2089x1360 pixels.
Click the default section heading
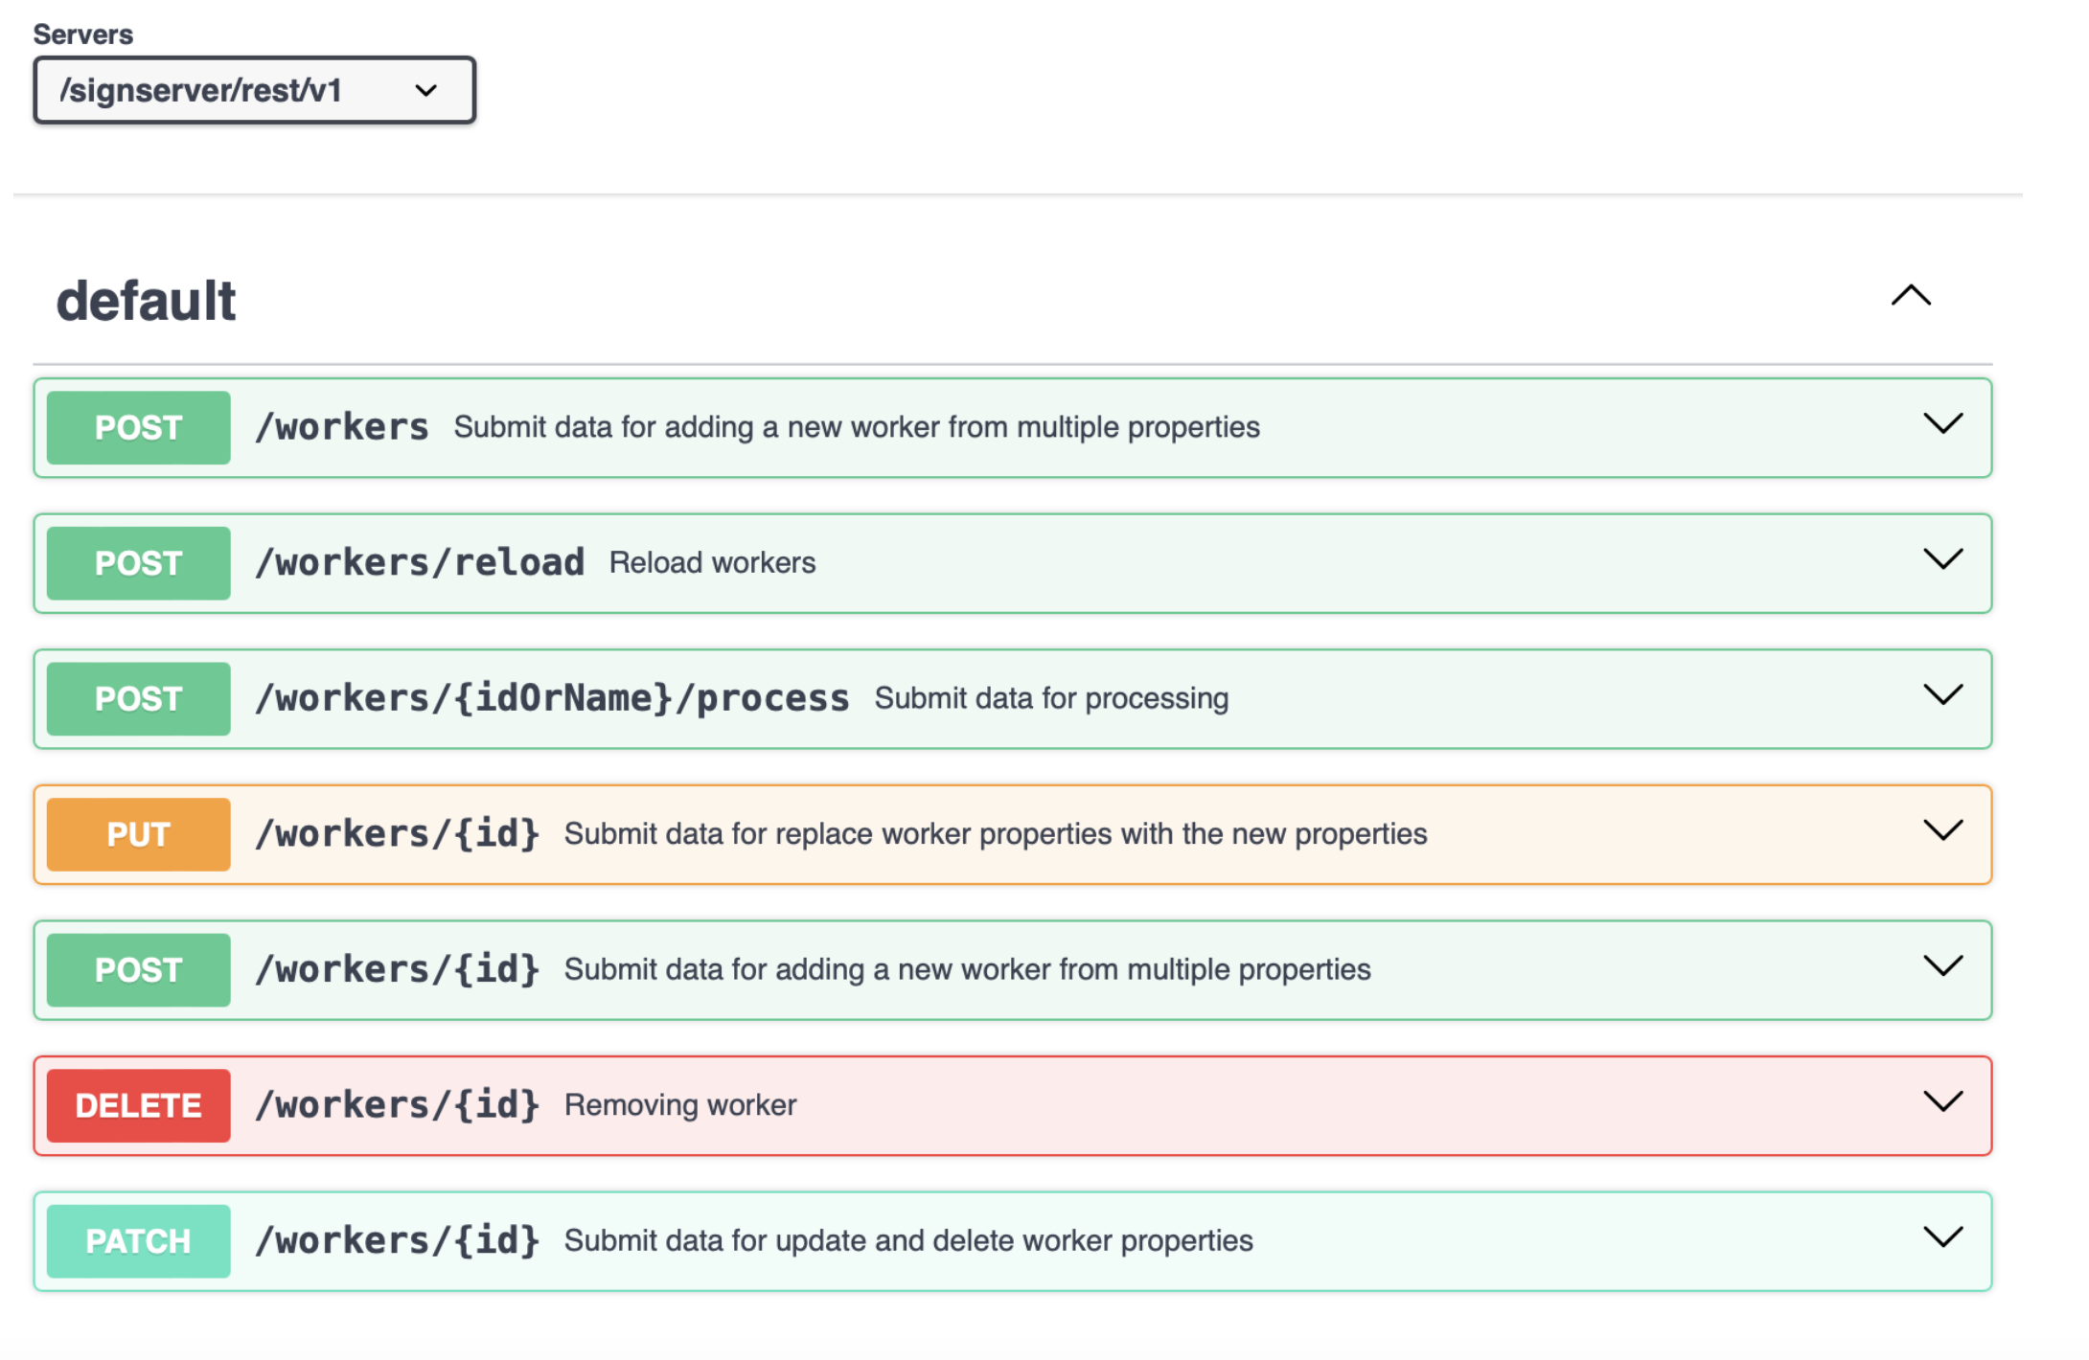tap(145, 300)
